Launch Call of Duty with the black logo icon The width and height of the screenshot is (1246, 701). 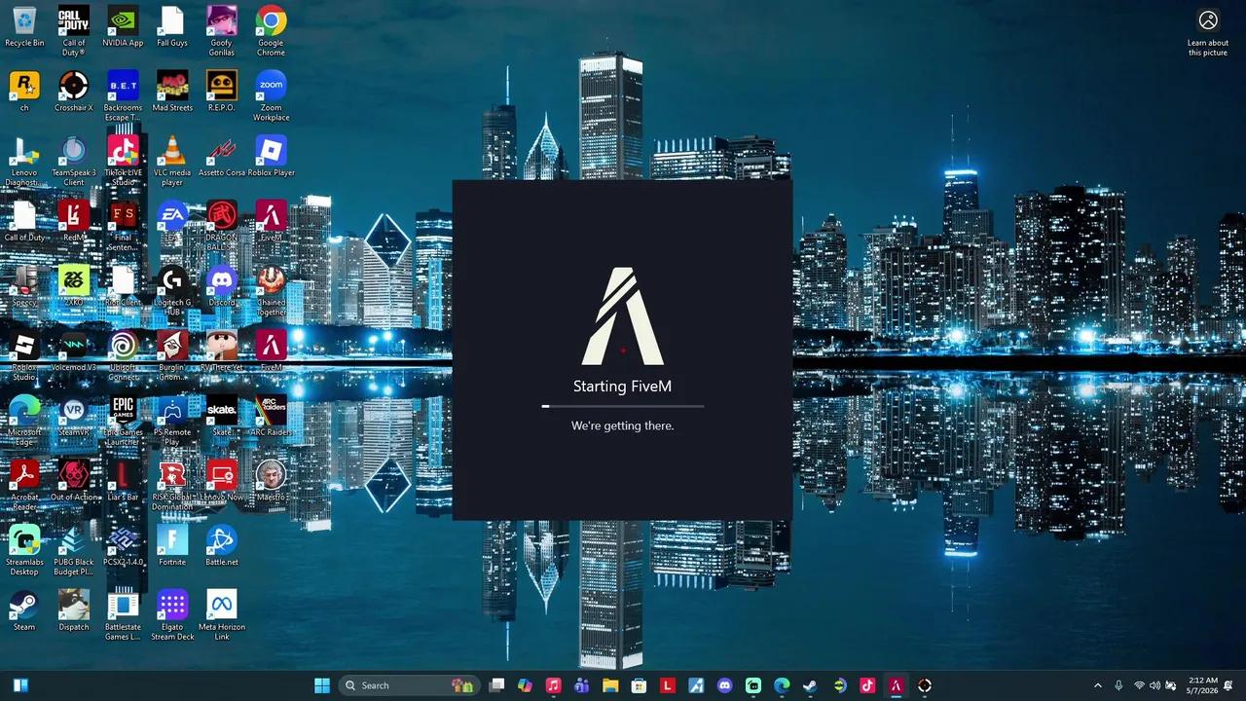(x=74, y=30)
